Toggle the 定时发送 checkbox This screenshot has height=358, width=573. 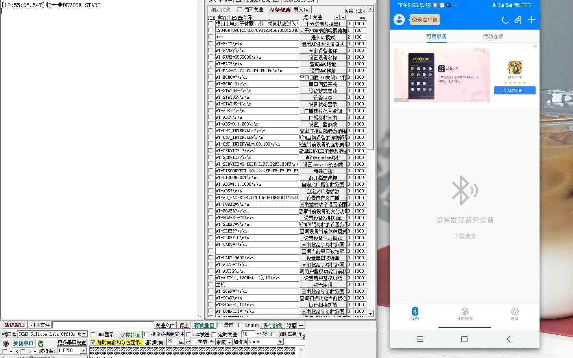(214, 334)
